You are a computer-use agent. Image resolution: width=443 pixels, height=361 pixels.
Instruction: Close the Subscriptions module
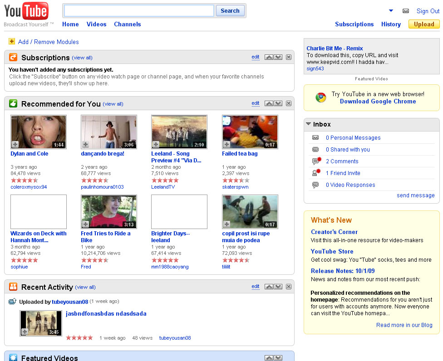pos(289,57)
